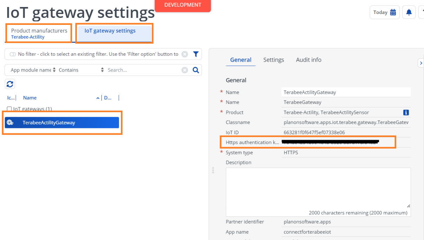Image resolution: width=424 pixels, height=240 pixels.
Task: Tick the IoT gateways (1) checkbox
Action: [x=9, y=109]
